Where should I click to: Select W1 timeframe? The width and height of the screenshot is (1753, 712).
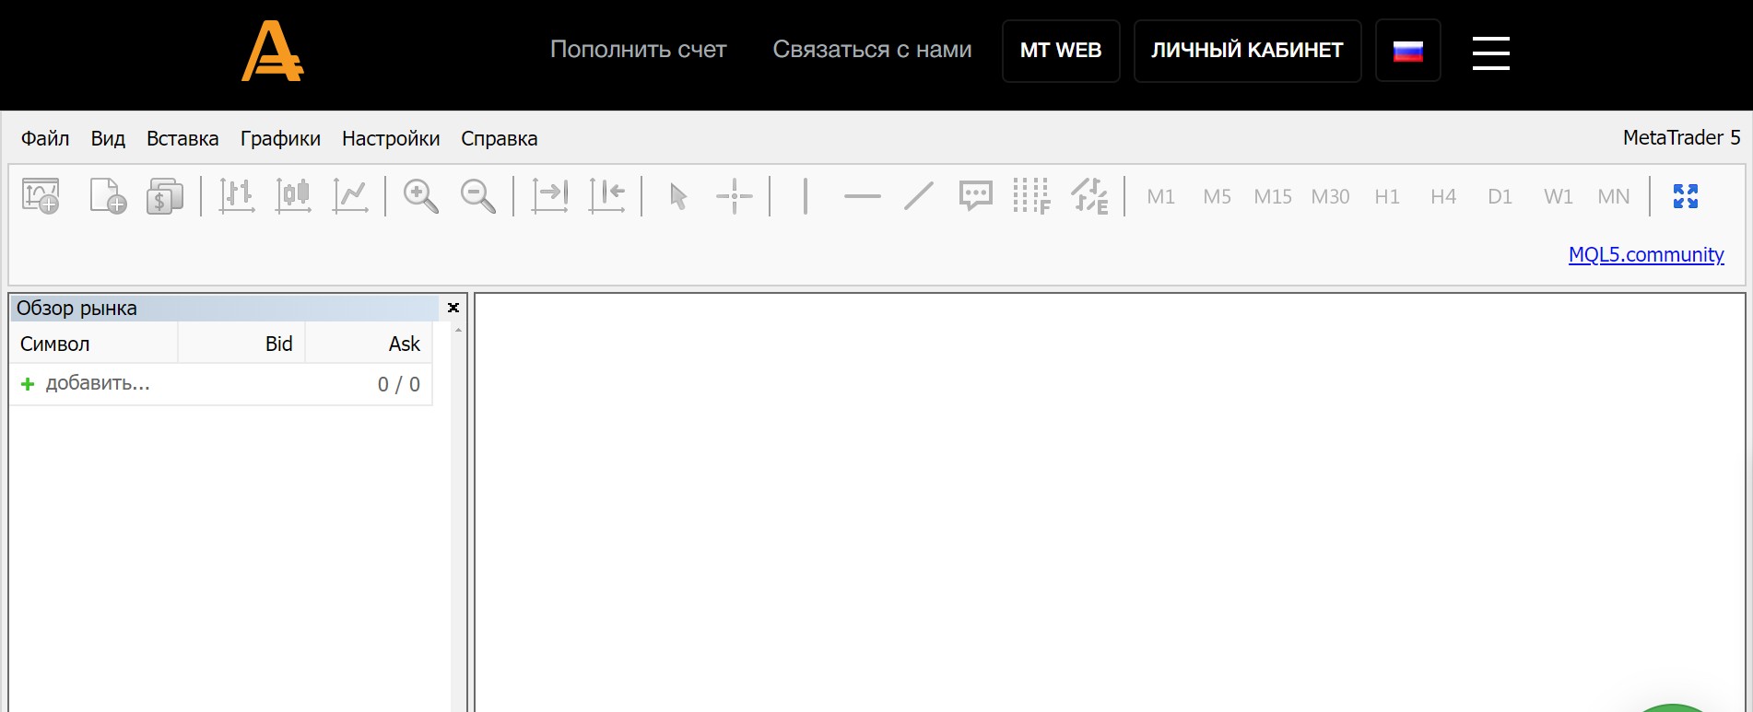point(1559,196)
